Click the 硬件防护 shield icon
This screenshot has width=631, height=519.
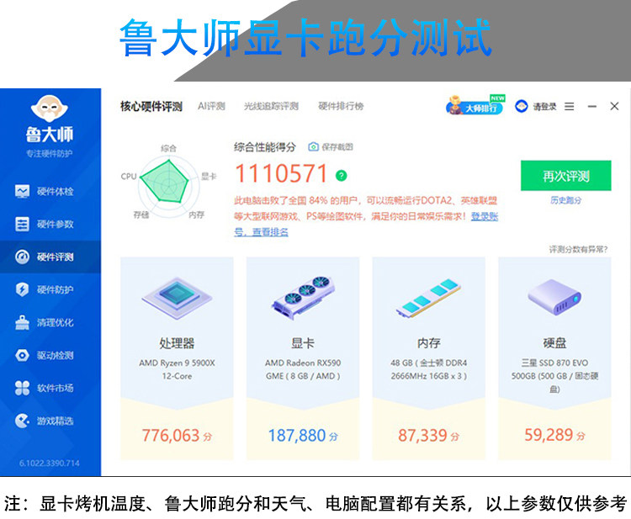pos(22,289)
